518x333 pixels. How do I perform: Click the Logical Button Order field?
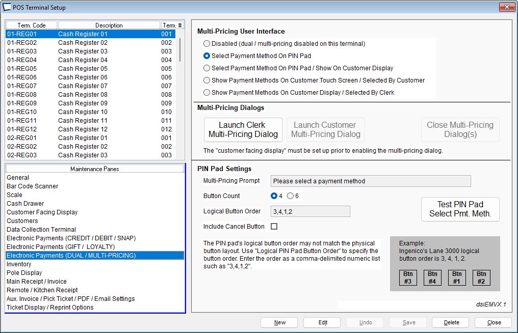[x=310, y=211]
